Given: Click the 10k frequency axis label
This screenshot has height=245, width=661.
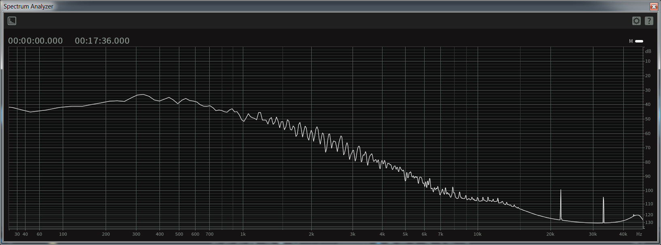Looking at the screenshot, I should point(478,234).
